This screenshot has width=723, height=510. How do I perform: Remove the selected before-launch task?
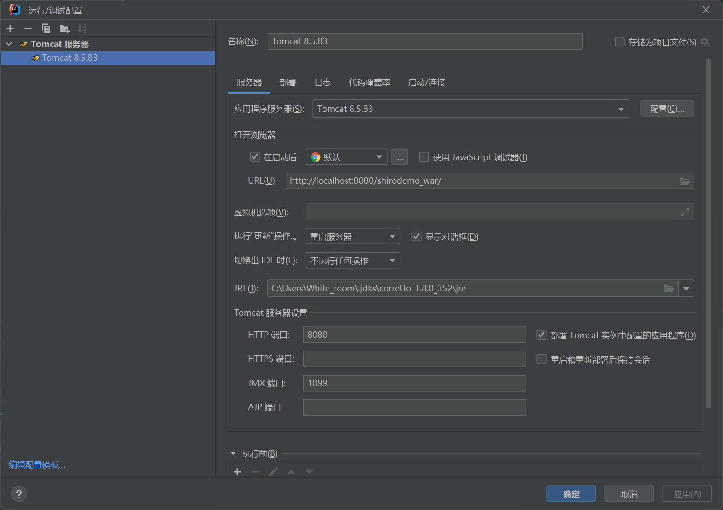255,472
